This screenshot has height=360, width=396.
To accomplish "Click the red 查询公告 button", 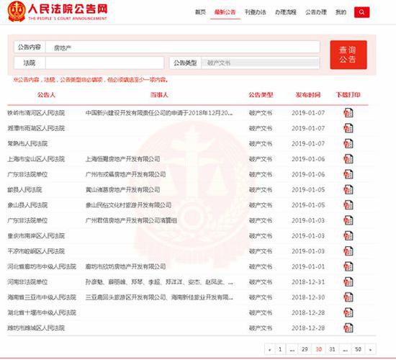I will [348, 55].
